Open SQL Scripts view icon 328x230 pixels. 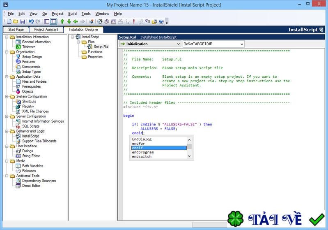tap(18, 126)
